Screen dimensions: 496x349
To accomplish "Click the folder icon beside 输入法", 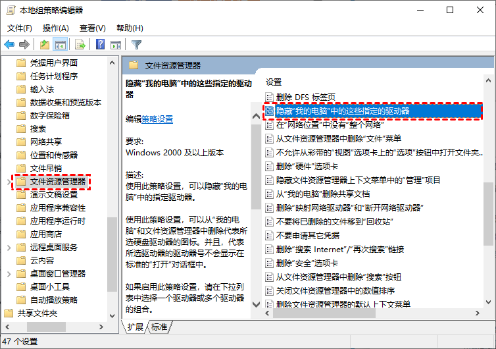I will (21, 90).
